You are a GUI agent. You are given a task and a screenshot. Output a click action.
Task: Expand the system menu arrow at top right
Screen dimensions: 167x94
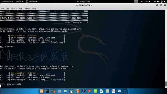pyautogui.click(x=165, y=2)
